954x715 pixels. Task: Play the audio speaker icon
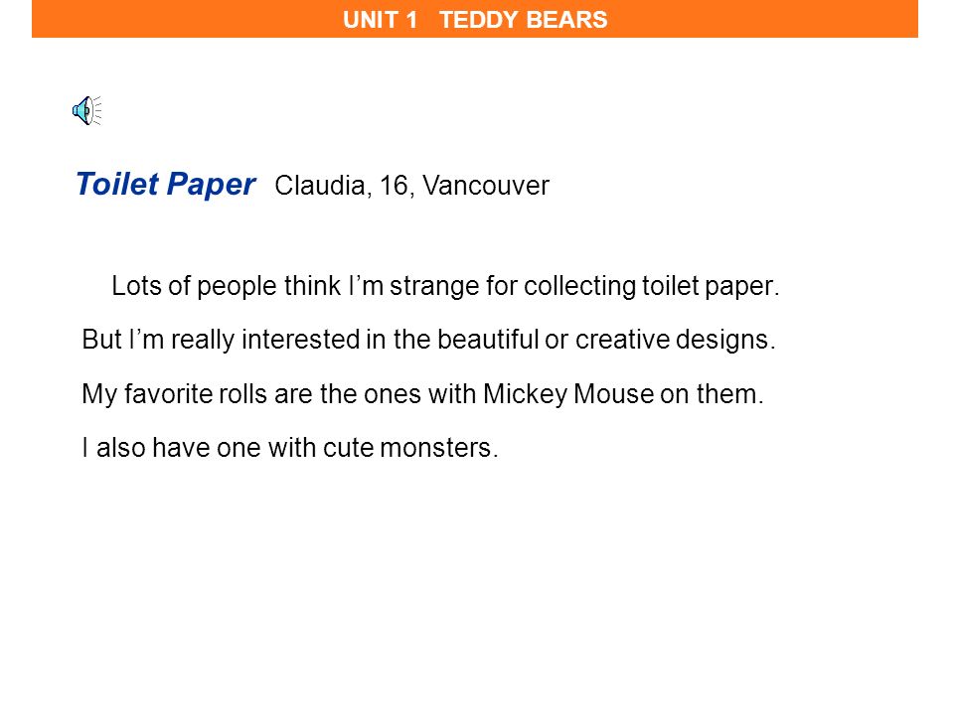(87, 110)
